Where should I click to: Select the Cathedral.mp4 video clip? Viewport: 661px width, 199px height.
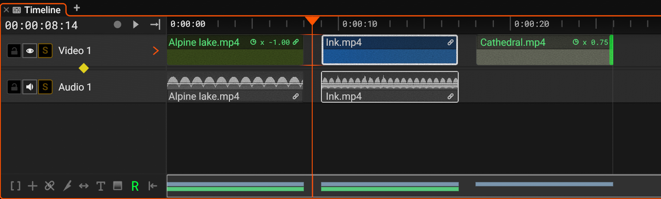coord(545,50)
